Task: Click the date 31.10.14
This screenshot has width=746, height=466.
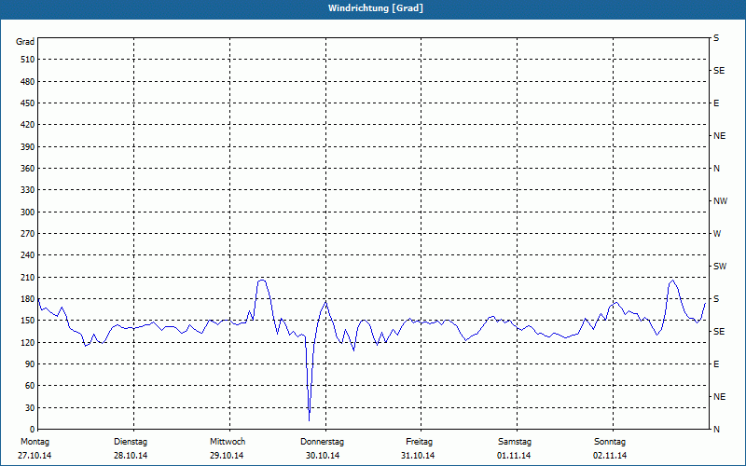Action: tap(418, 456)
